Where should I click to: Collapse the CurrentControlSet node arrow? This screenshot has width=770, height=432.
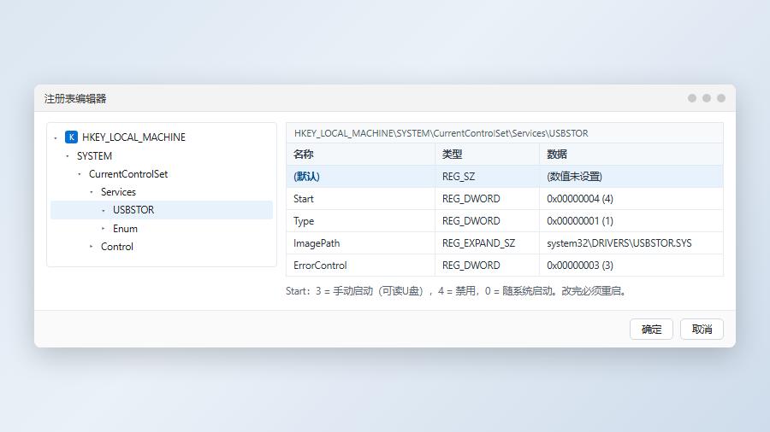80,174
